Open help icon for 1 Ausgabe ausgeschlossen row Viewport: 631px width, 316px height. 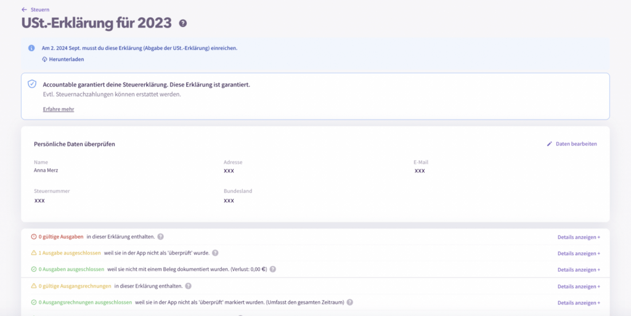tap(216, 253)
